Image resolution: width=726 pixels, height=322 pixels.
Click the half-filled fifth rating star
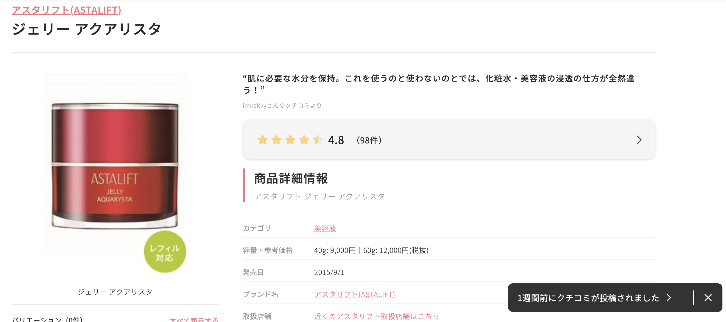318,140
